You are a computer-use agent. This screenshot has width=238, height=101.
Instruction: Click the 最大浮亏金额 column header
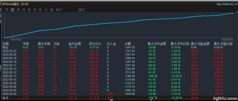[157, 44]
